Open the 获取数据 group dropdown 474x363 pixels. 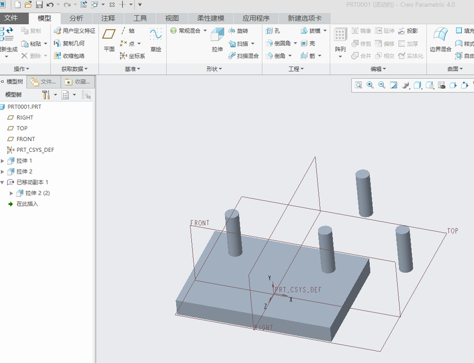click(x=74, y=69)
